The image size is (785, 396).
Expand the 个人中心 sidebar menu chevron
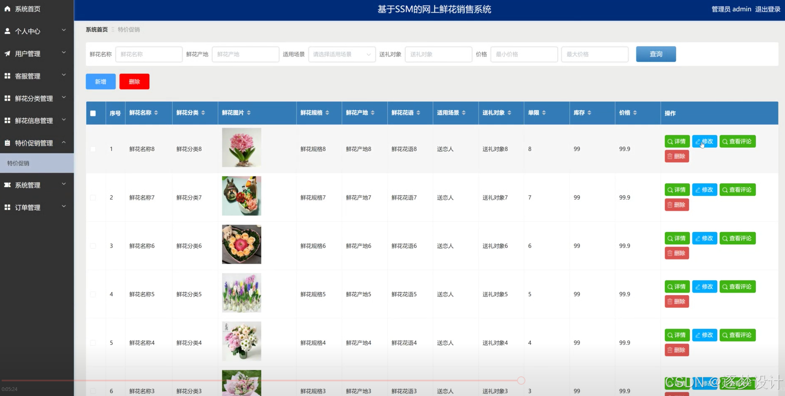pos(64,30)
